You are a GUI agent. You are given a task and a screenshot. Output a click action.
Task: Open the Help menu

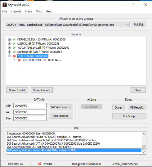tap(49, 11)
